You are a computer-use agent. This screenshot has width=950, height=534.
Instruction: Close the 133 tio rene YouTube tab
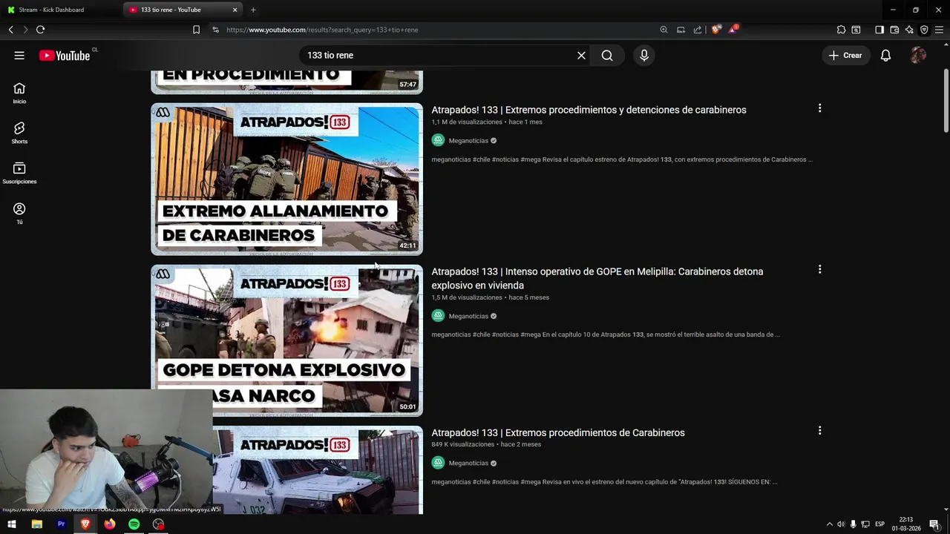coord(235,10)
